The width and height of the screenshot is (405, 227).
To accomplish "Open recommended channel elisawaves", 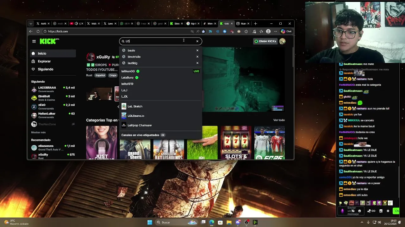I will point(53,148).
